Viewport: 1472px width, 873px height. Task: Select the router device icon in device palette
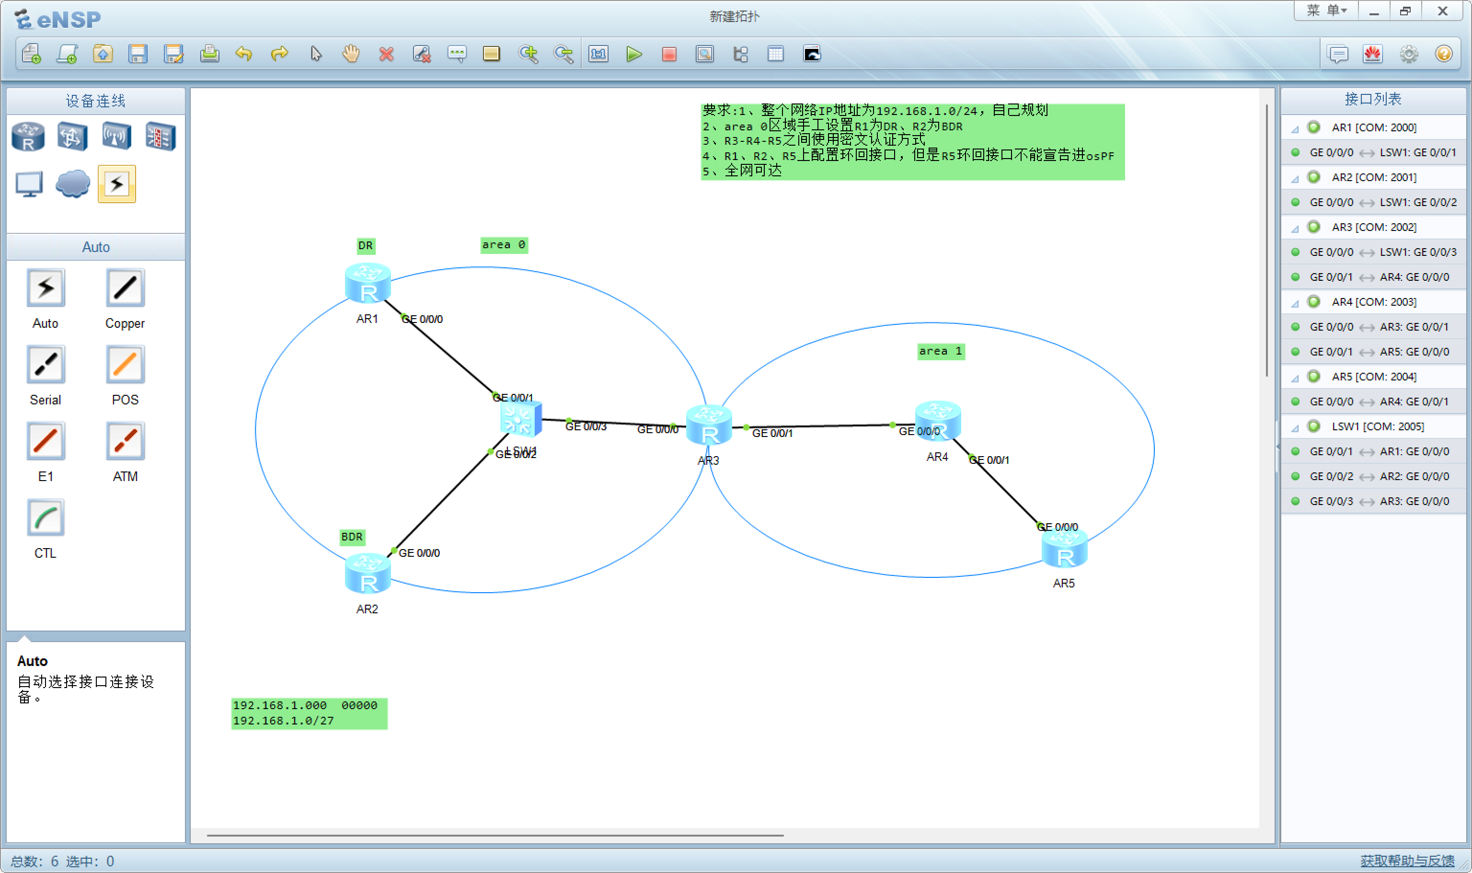28,137
